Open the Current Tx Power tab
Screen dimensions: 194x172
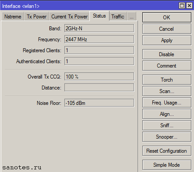(69, 17)
